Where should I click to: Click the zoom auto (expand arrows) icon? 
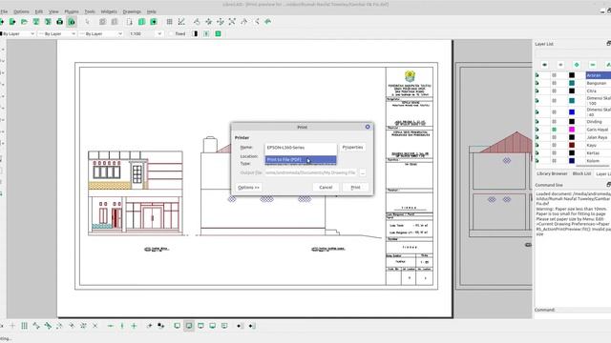232,22
